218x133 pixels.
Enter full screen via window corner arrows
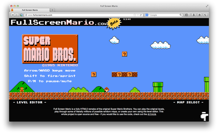coord(207,6)
